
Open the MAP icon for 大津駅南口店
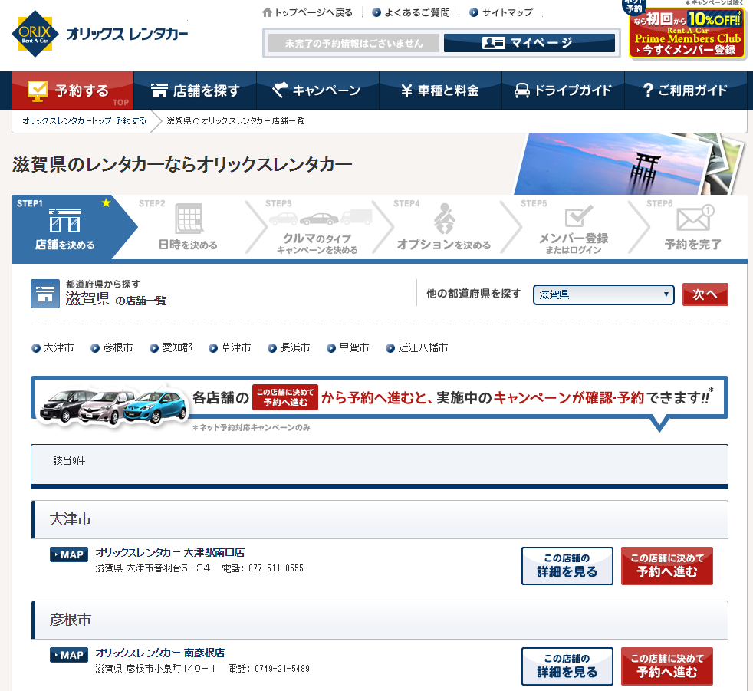[x=69, y=554]
